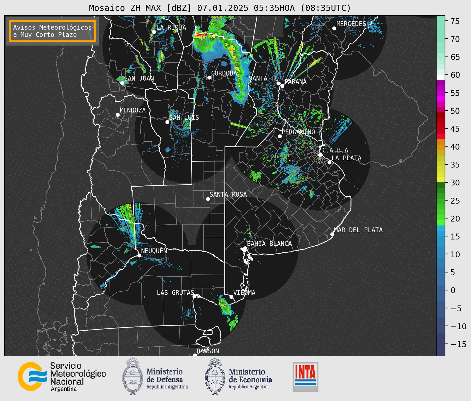Screen dimensions: 471x401
Task: Select the LAS GRUTAS city marker
Action: tap(195, 296)
